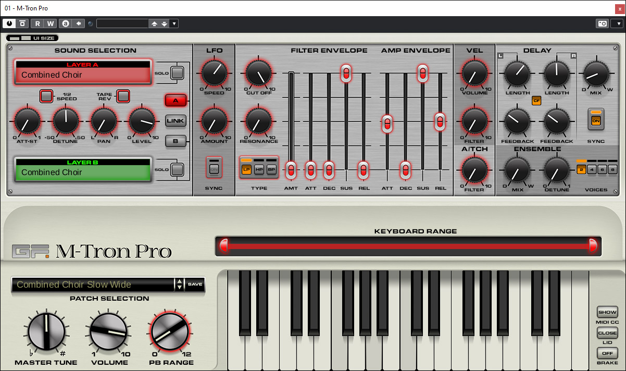Load the previous preset with up arrow
Viewport: 626px width, 371px height.
(x=154, y=23)
